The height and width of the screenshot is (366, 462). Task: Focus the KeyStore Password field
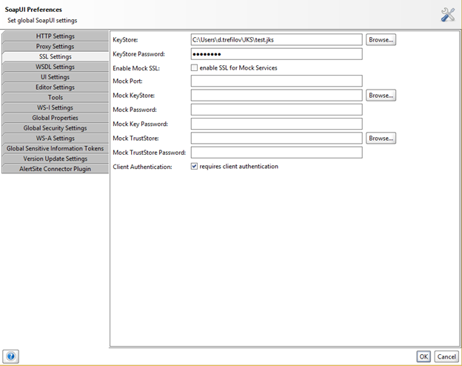click(x=277, y=54)
